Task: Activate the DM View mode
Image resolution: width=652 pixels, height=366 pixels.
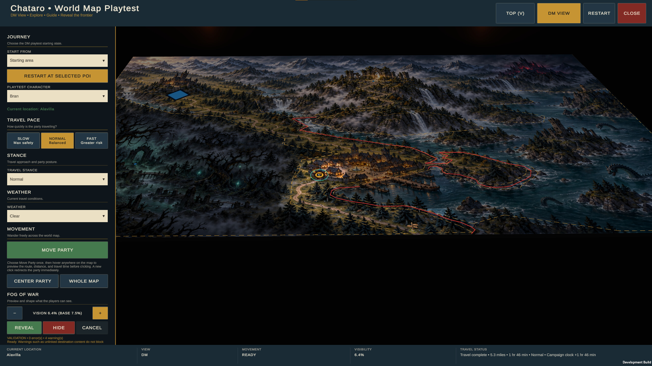Action: click(x=559, y=13)
